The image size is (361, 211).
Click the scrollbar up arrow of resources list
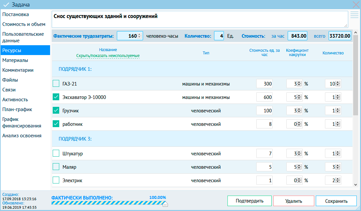(355, 33)
